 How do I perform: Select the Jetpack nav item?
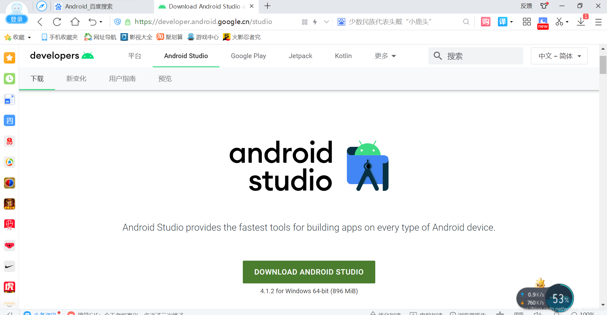[x=300, y=56]
